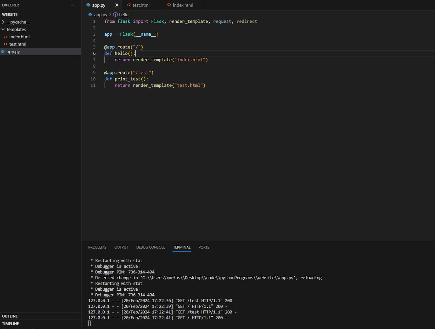The height and width of the screenshot is (329, 435).
Task: Expand the Outline section
Action: 10,316
